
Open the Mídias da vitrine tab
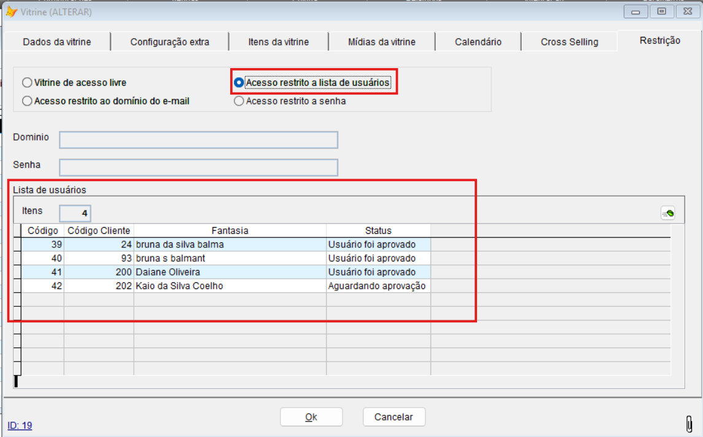click(381, 42)
